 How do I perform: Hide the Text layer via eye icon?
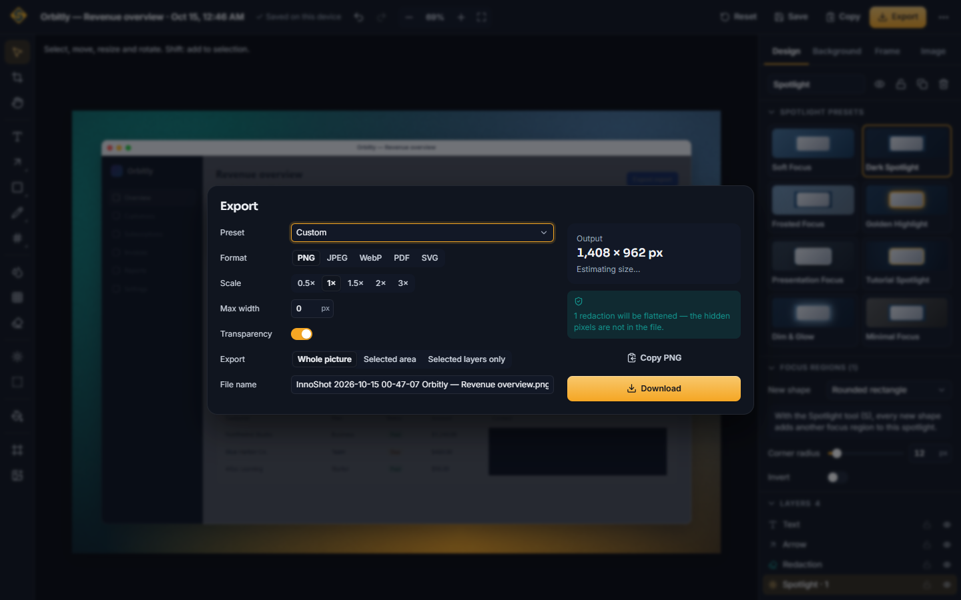tap(946, 525)
